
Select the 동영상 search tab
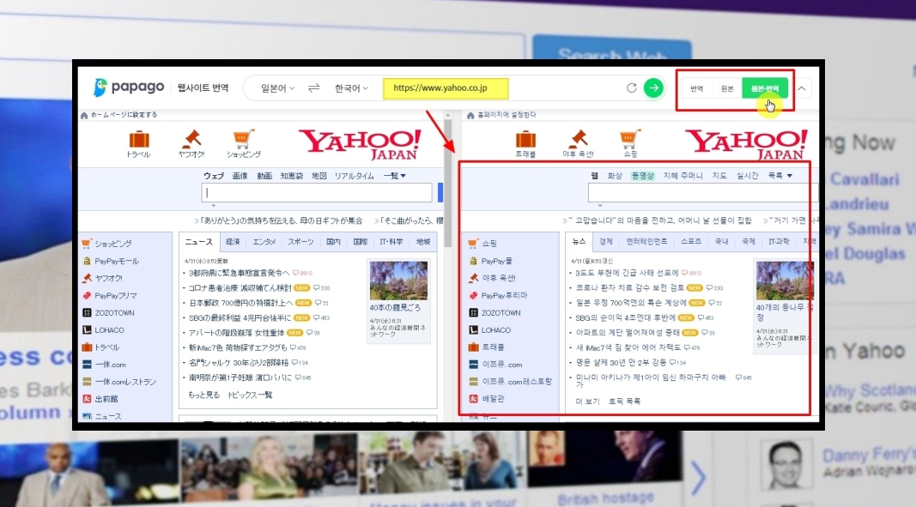tap(643, 176)
